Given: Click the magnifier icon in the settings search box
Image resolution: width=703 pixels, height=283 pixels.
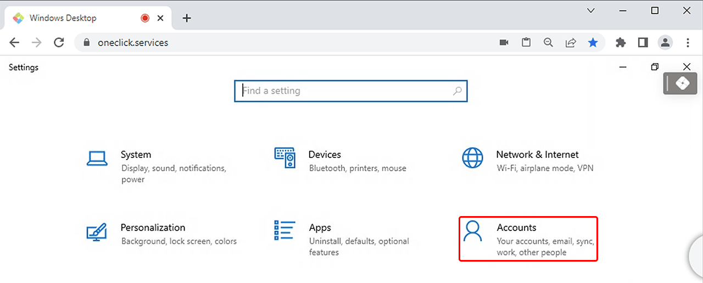Looking at the screenshot, I should 457,91.
